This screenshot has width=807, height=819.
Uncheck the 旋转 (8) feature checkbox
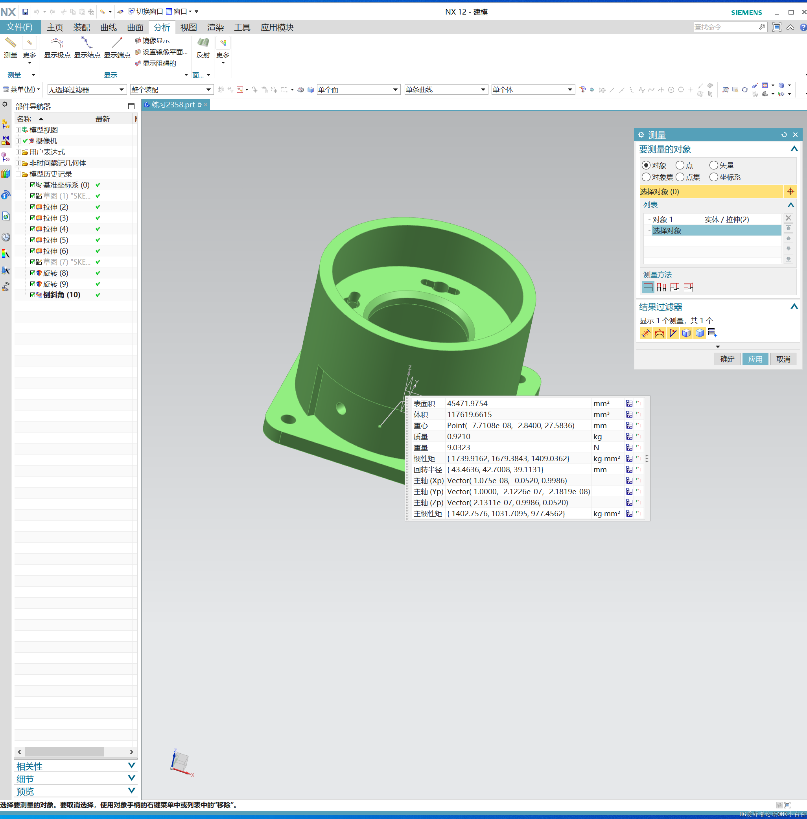33,273
